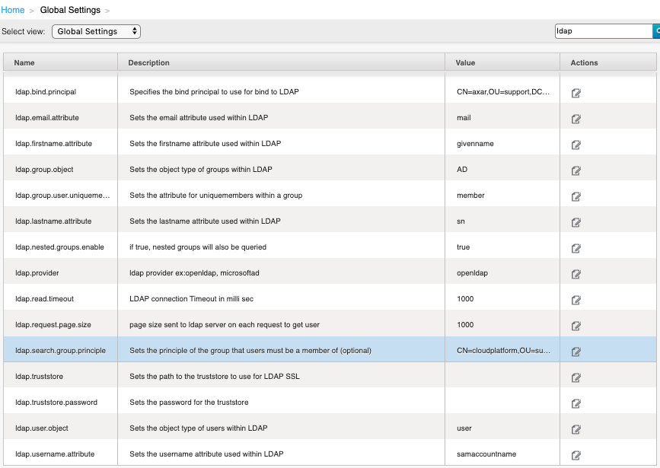Click the CN=cloudplatform value
This screenshot has width=660, height=468.
tap(503, 351)
